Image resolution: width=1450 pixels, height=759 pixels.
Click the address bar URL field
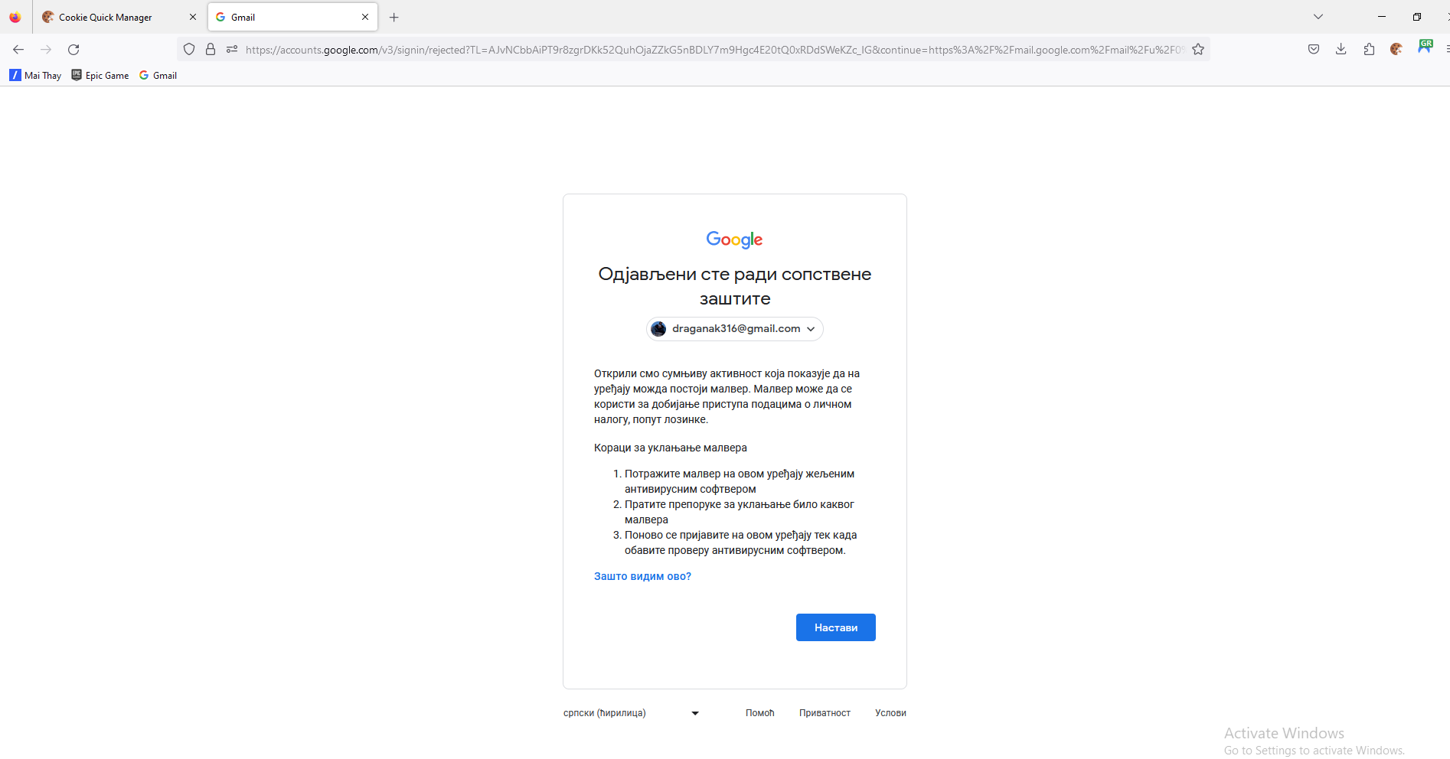[x=714, y=50]
